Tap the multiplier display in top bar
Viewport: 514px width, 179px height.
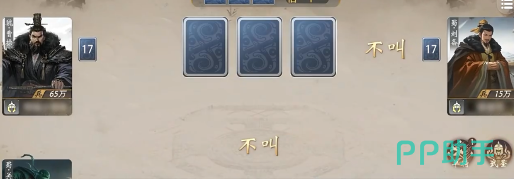(x=307, y=2)
